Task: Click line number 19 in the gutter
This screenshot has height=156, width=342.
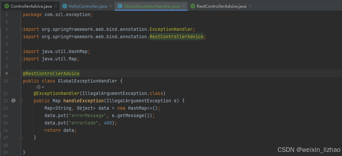Action: pyautogui.click(x=5, y=152)
